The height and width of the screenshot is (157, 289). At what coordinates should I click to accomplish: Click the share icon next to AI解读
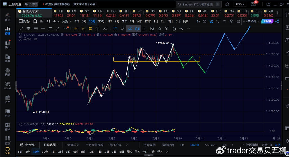(x=277, y=21)
